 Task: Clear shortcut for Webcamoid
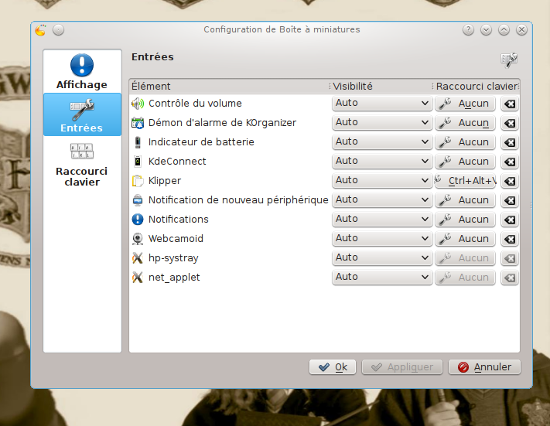coord(510,239)
